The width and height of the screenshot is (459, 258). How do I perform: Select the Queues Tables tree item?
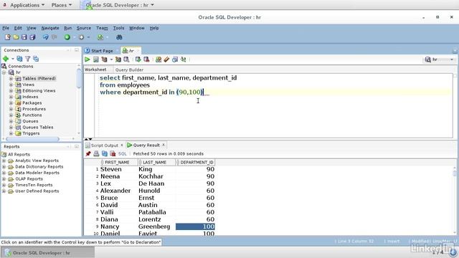(x=38, y=128)
